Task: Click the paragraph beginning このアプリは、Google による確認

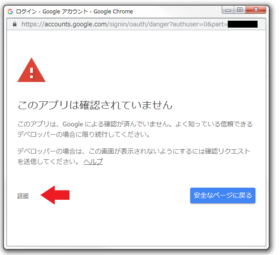Action: pyautogui.click(x=135, y=129)
